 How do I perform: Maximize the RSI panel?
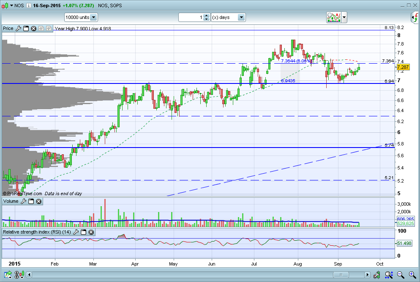coord(83,232)
